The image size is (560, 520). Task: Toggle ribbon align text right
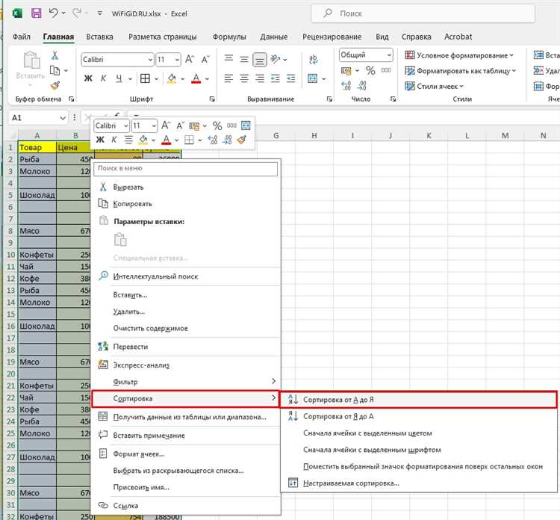pos(260,78)
